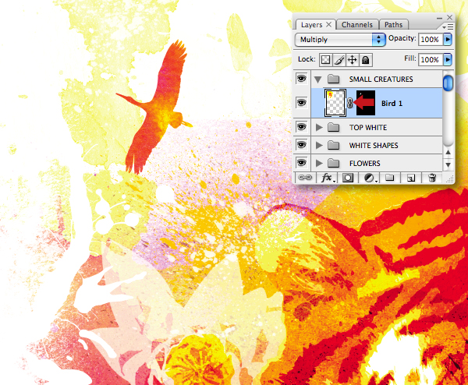468x385 pixels.
Task: Add a layer mask
Action: pyautogui.click(x=347, y=178)
